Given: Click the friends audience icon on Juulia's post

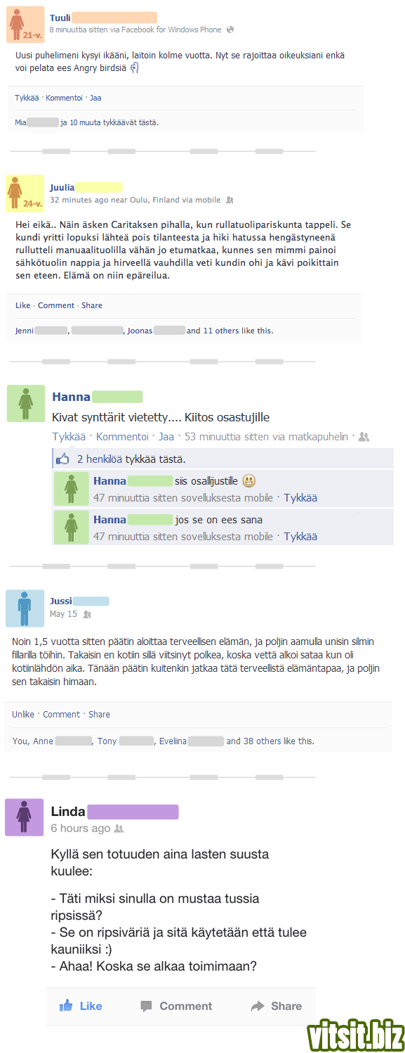Looking at the screenshot, I should coord(229,200).
